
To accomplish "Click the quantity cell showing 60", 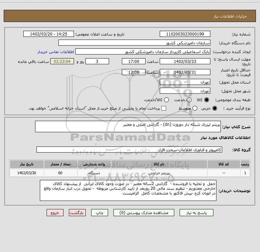I will (60, 173).
